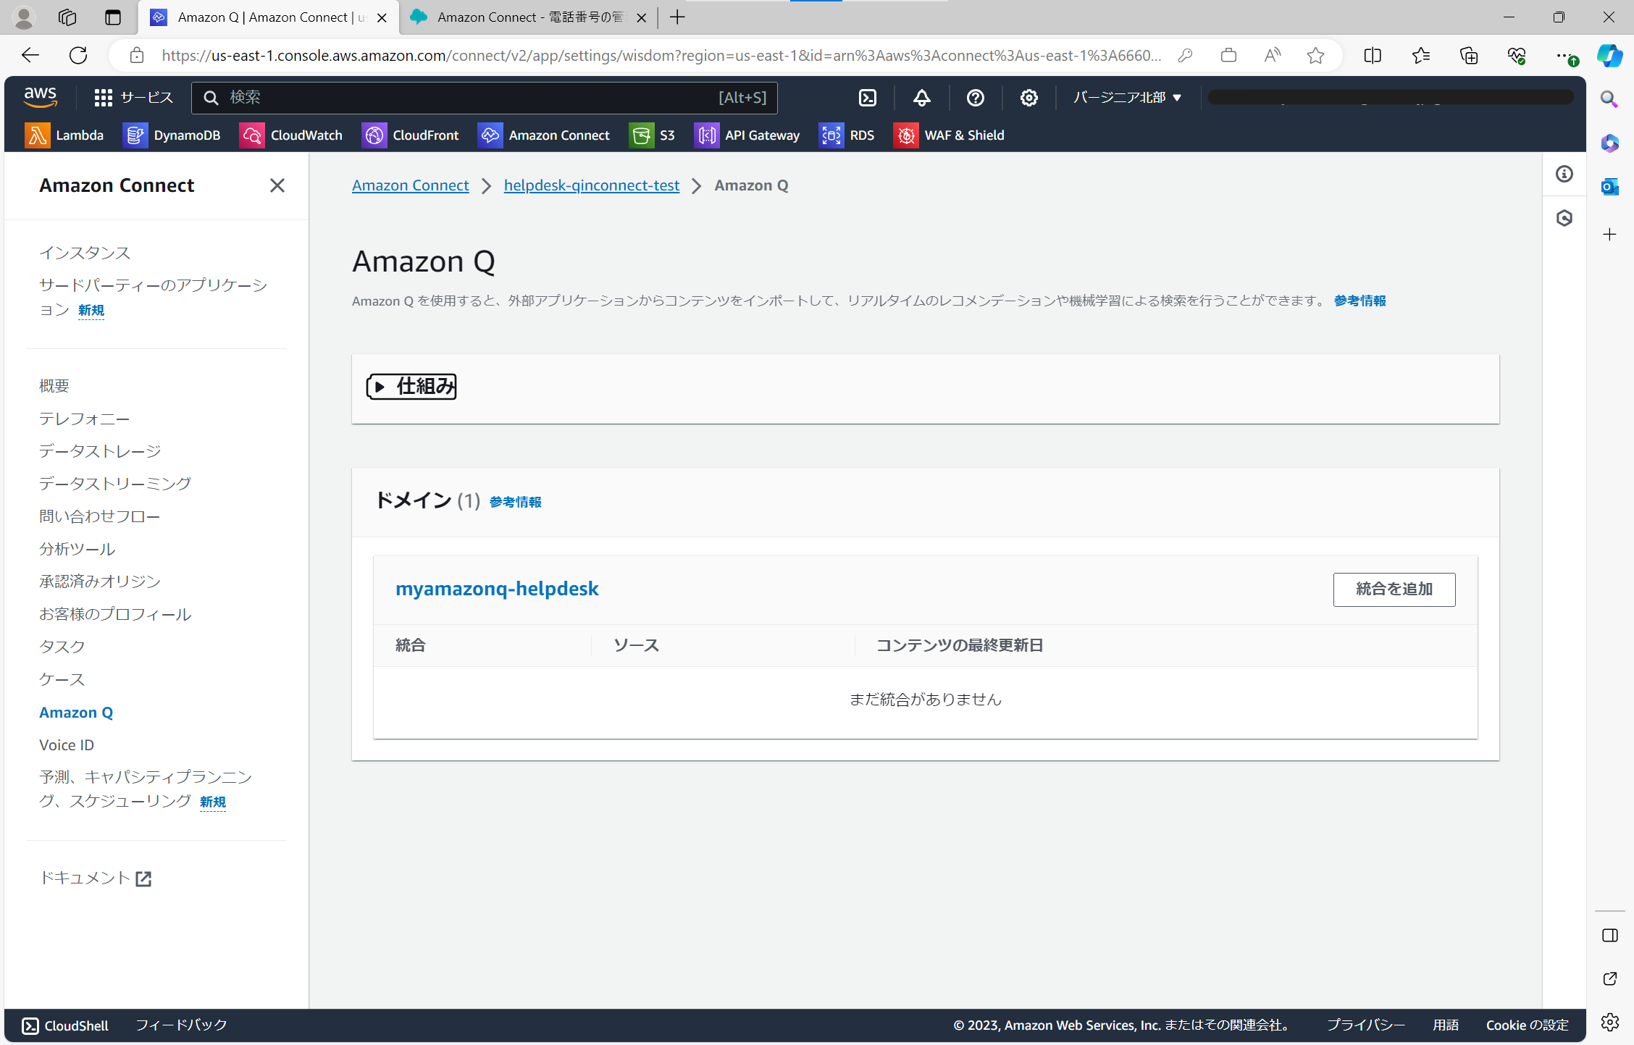Follow the helpdesk-qinconnect-test breadcrumb link
The width and height of the screenshot is (1634, 1045).
(592, 185)
